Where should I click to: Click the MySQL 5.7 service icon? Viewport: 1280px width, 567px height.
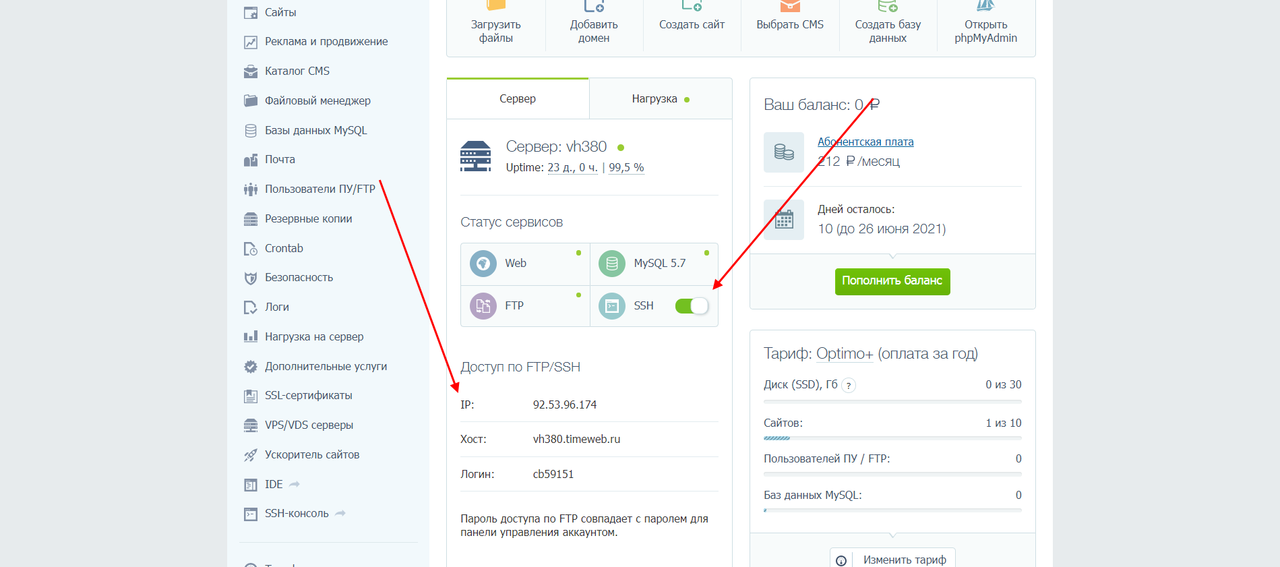[612, 264]
